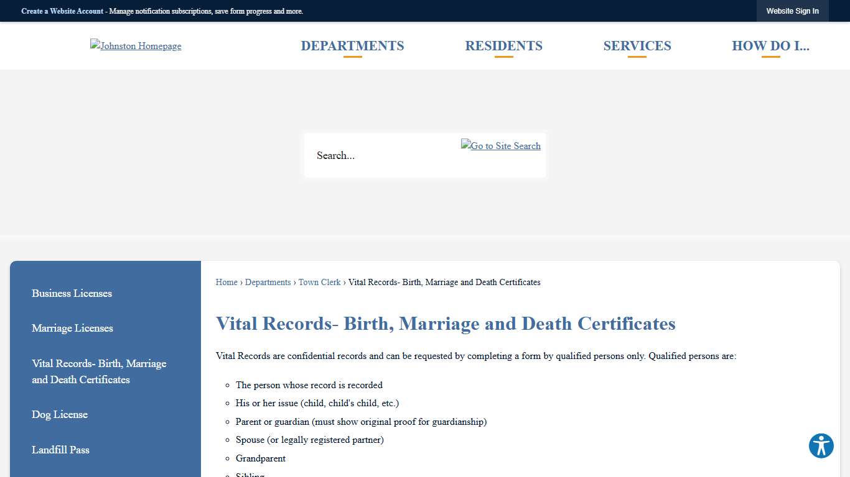The image size is (850, 477).
Task: Open the DEPARTMENTS menu
Action: point(352,45)
